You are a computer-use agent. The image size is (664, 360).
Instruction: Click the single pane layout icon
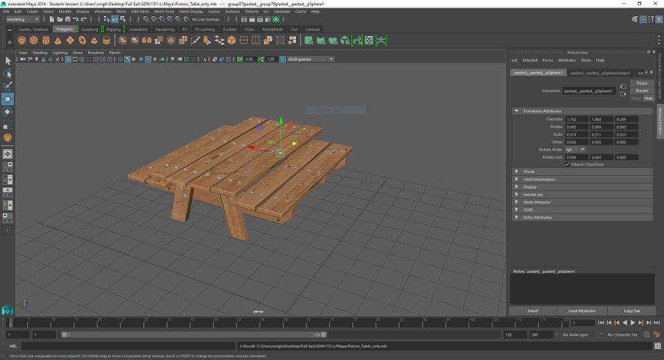coord(7,154)
